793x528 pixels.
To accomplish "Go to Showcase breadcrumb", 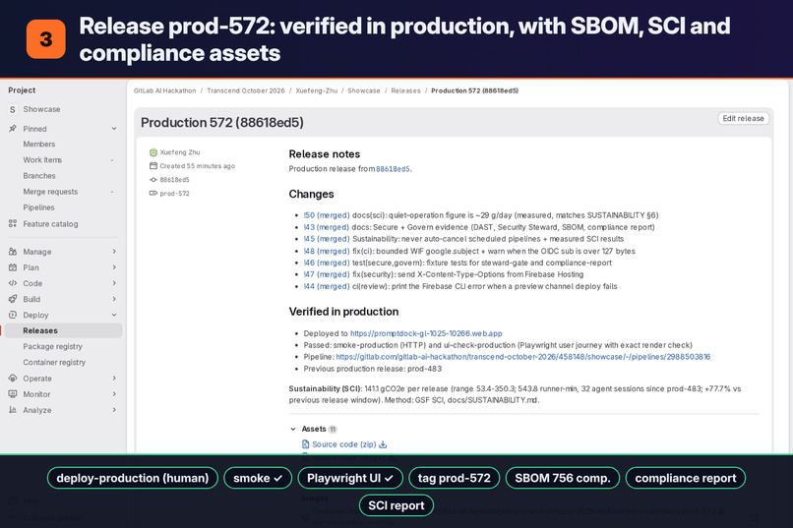I will [364, 90].
